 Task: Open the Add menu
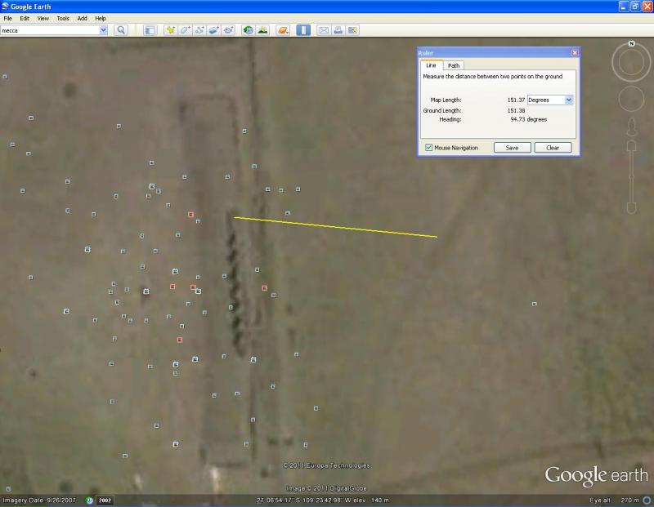point(82,18)
